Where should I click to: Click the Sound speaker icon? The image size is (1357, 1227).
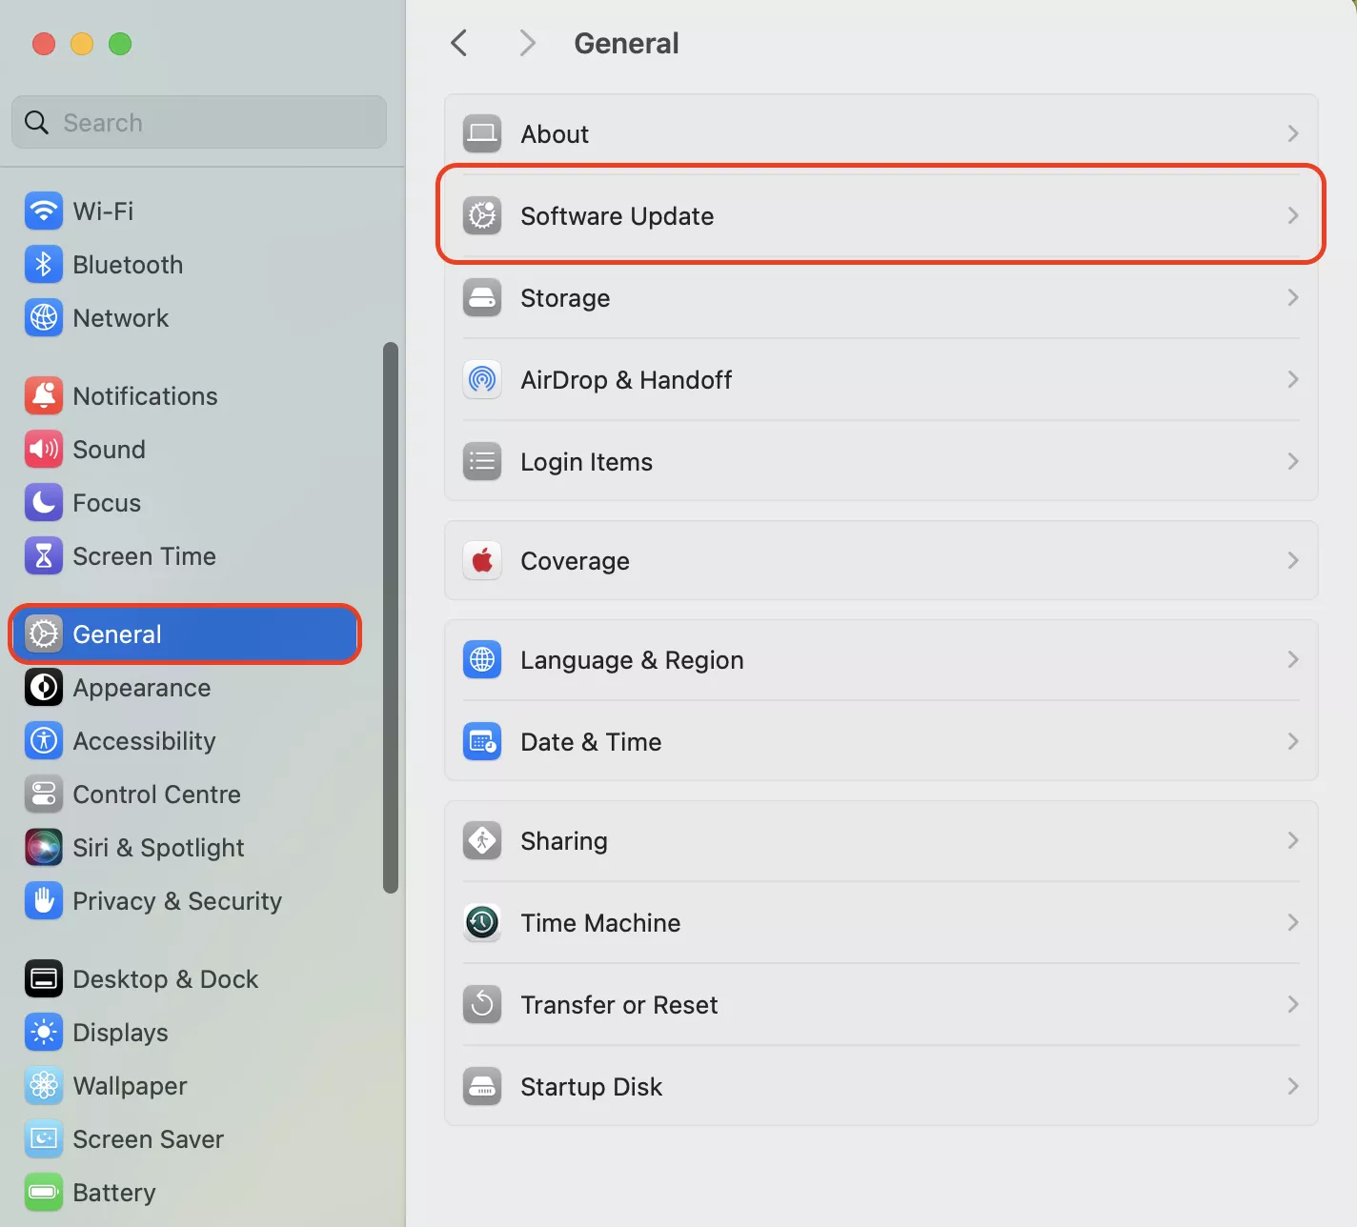(x=44, y=449)
